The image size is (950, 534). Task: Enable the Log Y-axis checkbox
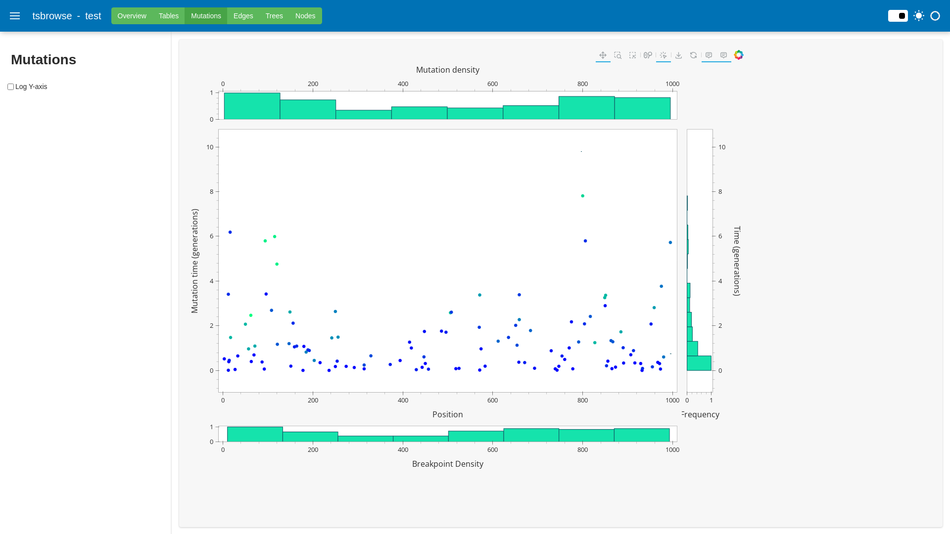coord(10,87)
